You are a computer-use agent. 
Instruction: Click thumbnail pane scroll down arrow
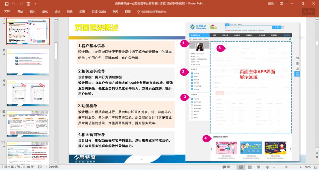[56, 162]
